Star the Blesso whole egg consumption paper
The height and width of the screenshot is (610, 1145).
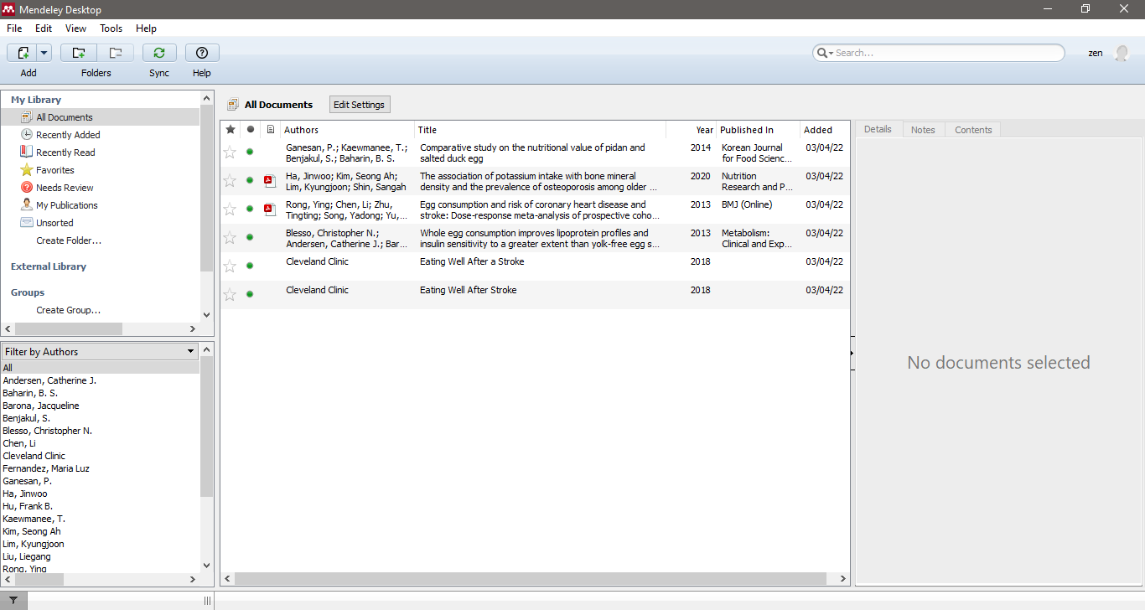tap(230, 237)
